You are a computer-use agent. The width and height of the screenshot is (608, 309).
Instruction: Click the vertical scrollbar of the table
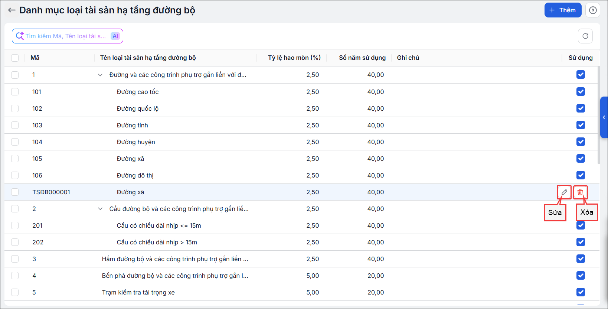[x=599, y=115]
